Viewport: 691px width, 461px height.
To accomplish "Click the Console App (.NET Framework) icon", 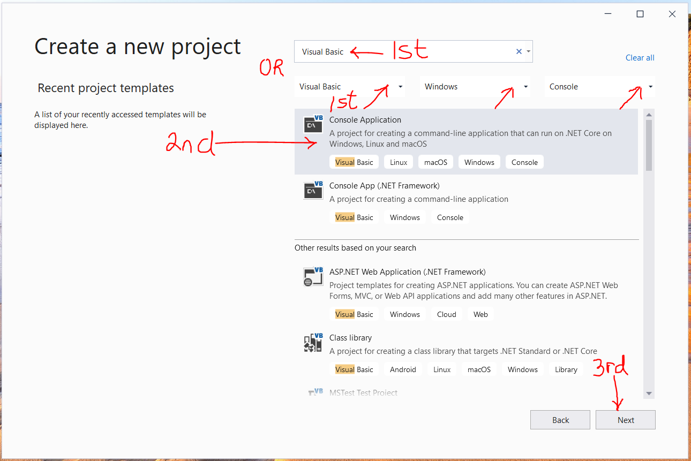I will (x=313, y=190).
